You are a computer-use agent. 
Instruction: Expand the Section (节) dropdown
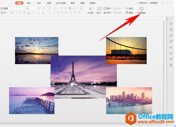pos(7,13)
